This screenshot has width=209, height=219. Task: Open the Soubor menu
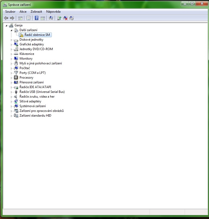(x=10, y=12)
